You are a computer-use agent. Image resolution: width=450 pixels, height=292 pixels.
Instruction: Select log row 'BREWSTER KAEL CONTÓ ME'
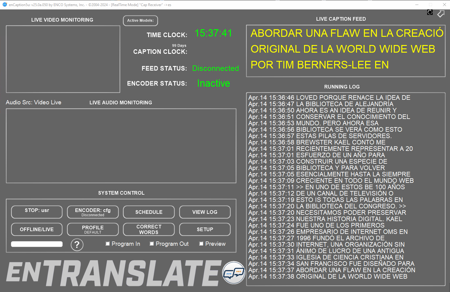(x=317, y=142)
